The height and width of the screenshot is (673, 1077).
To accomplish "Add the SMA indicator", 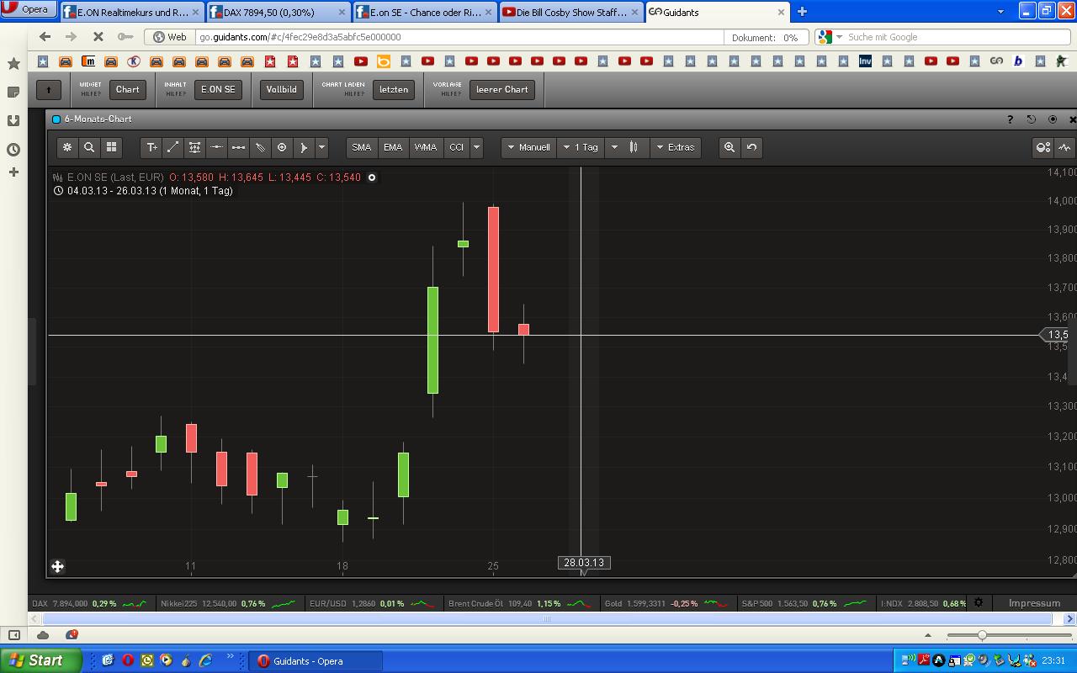I will pyautogui.click(x=362, y=147).
